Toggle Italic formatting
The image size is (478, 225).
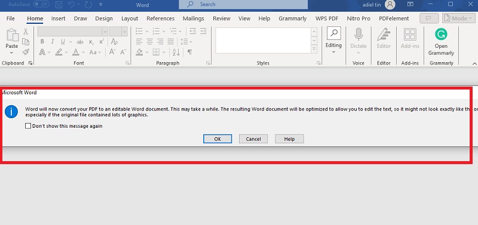coord(53,42)
